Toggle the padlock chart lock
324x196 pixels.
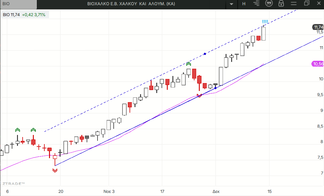pyautogui.click(x=281, y=4)
